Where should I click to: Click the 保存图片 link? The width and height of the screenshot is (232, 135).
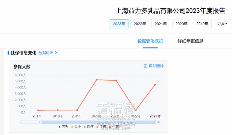[x=156, y=66]
